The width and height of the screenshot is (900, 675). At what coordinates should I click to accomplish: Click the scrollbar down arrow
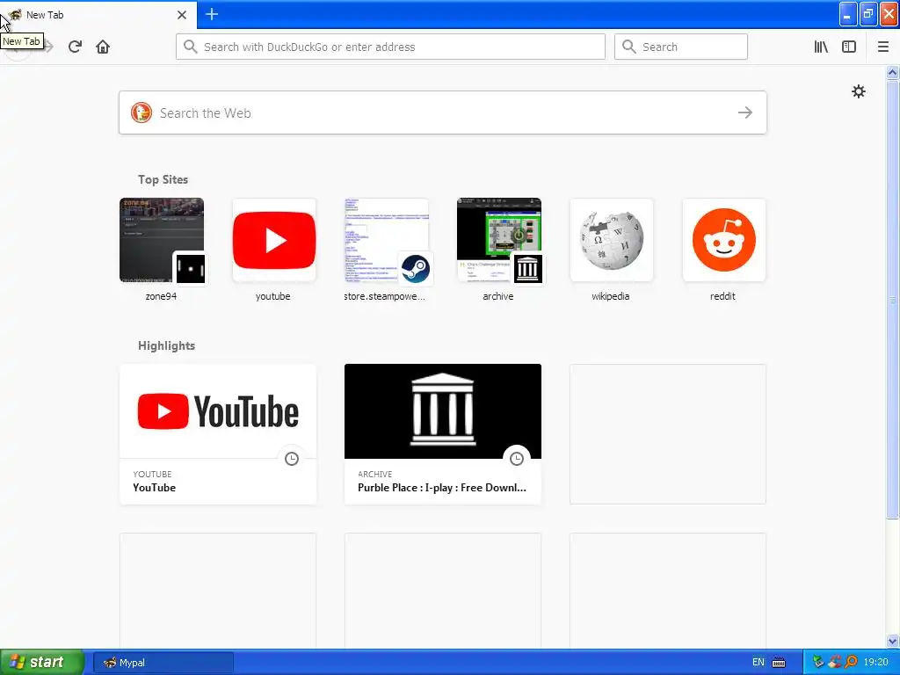click(892, 641)
